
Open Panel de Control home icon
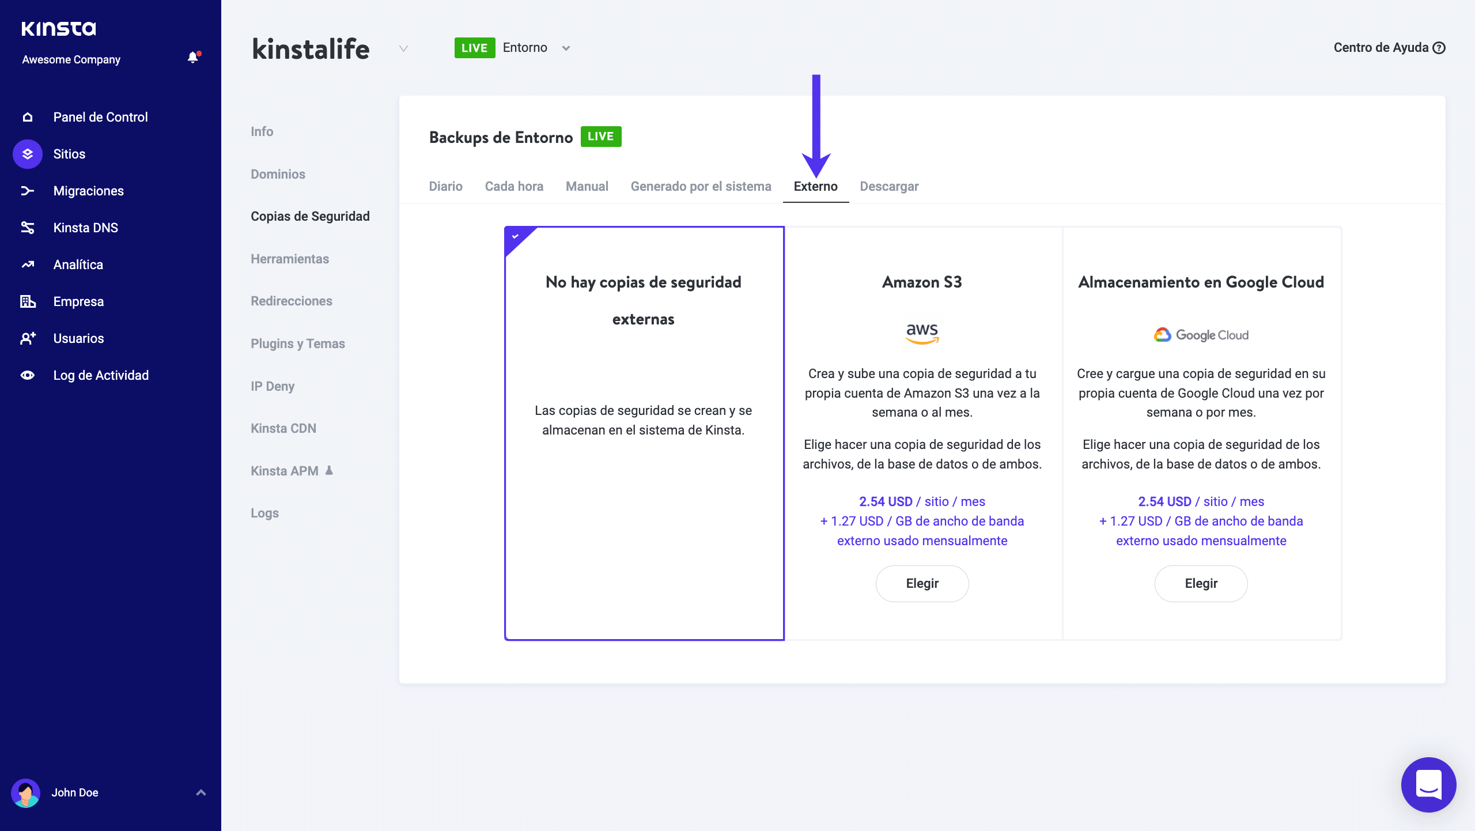[x=28, y=118]
